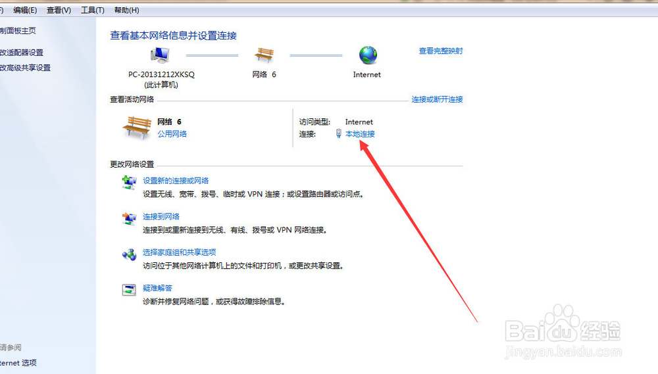Click the network plug icon beside 本地连接
The height and width of the screenshot is (374, 658).
(339, 133)
